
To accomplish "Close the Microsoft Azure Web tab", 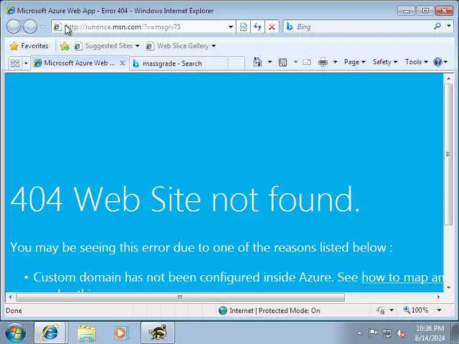I will pos(123,63).
